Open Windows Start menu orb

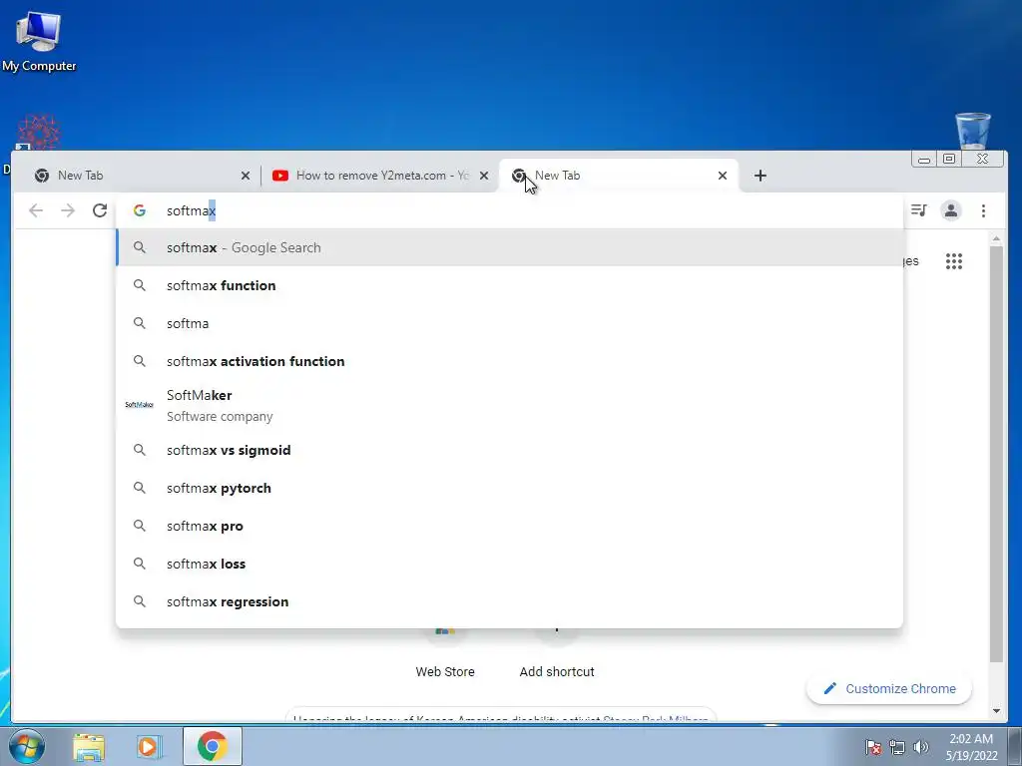click(27, 746)
